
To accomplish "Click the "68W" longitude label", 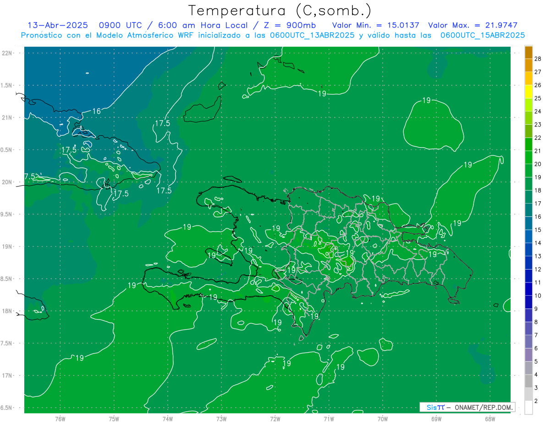I will (489, 419).
